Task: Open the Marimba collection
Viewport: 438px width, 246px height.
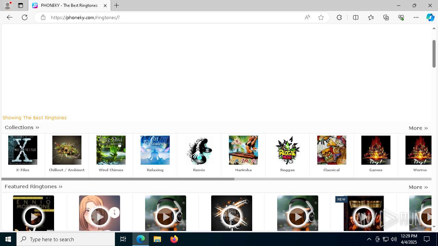Action: pyautogui.click(x=243, y=150)
